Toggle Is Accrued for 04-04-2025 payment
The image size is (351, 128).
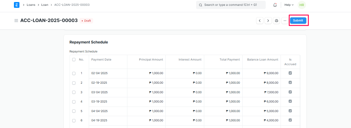[x=290, y=111]
